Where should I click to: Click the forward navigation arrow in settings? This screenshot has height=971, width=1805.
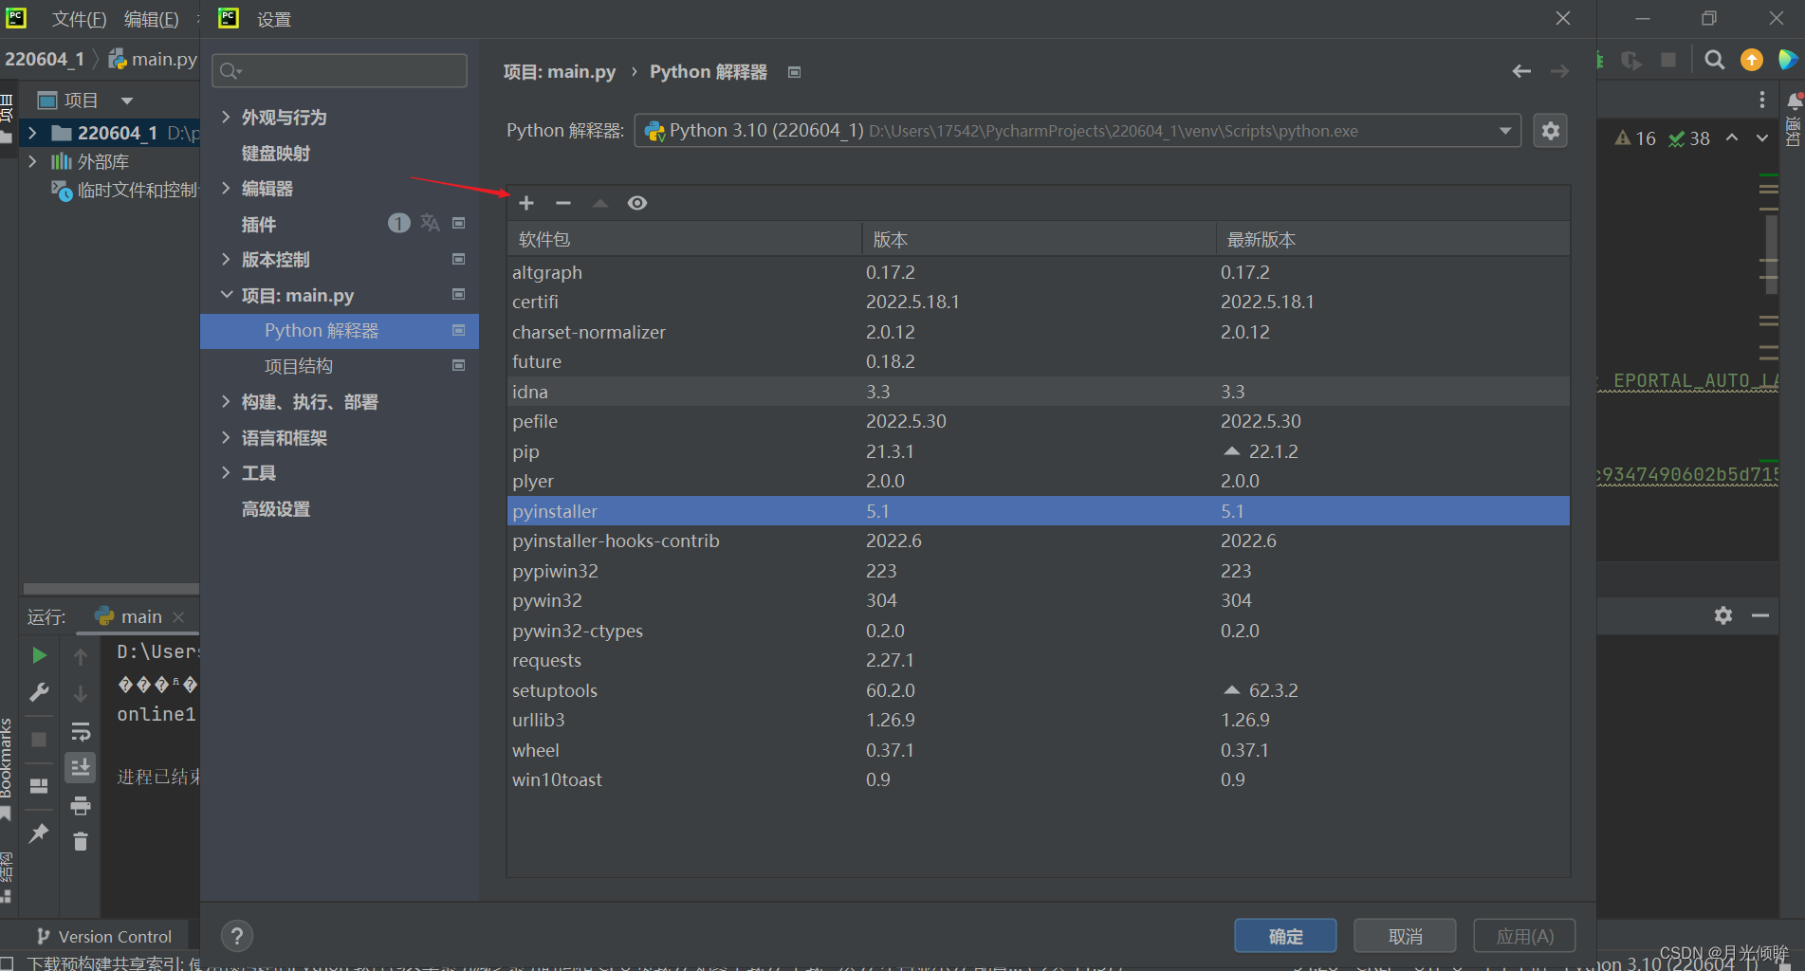(1559, 71)
